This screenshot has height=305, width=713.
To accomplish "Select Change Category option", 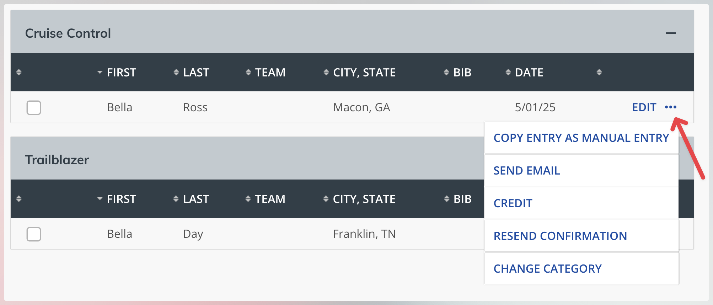I will tap(581, 269).
